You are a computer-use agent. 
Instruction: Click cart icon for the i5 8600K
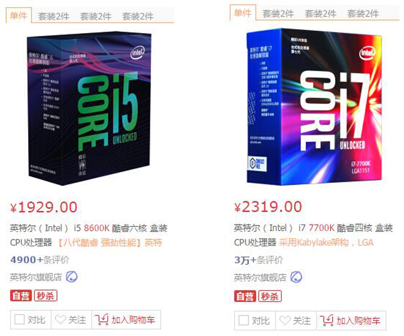tap(101, 319)
